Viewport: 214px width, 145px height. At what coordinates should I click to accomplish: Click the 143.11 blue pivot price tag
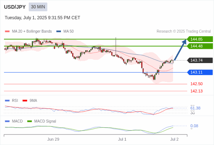tap(200, 72)
